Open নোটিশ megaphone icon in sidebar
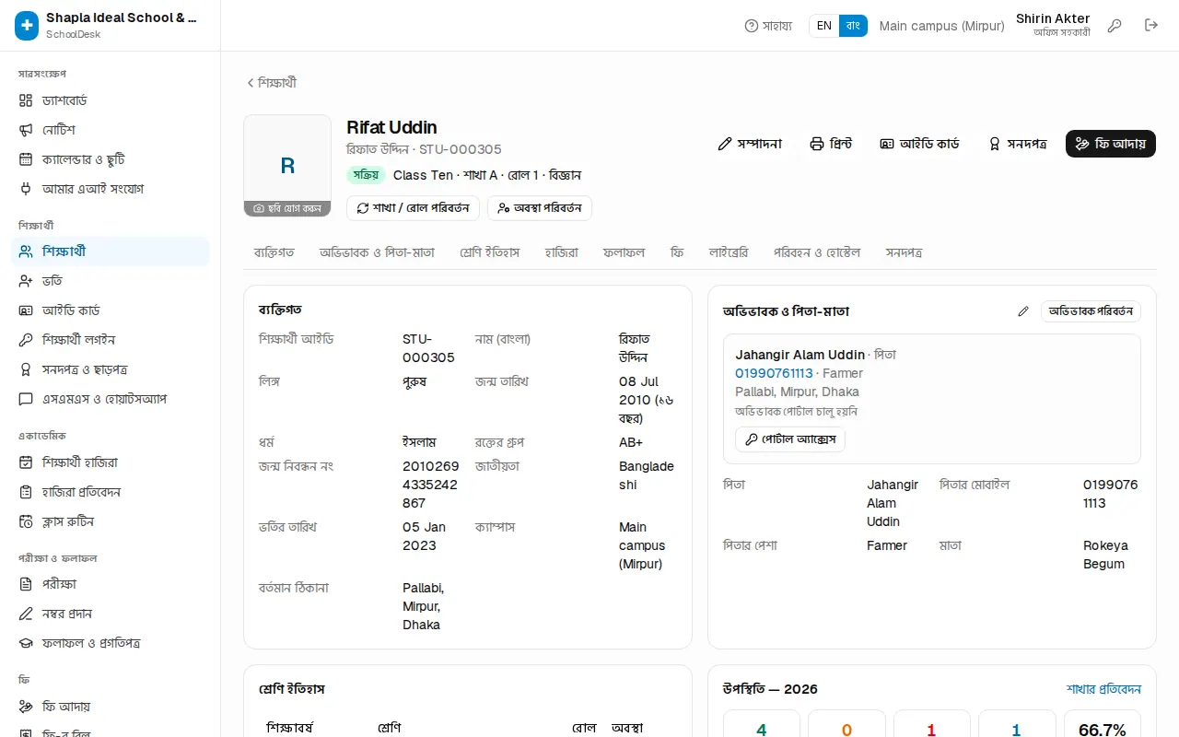Viewport: 1179px width, 737px height. tap(26, 130)
